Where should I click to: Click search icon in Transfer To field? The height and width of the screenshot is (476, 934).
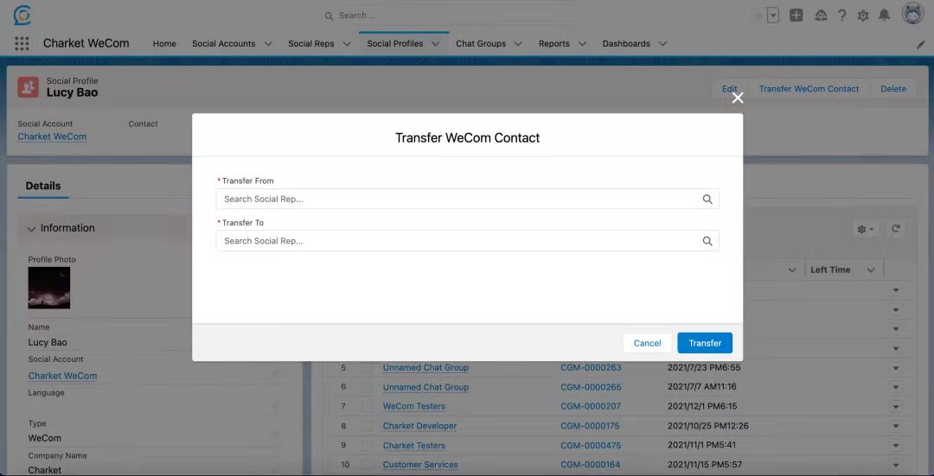[x=707, y=242]
